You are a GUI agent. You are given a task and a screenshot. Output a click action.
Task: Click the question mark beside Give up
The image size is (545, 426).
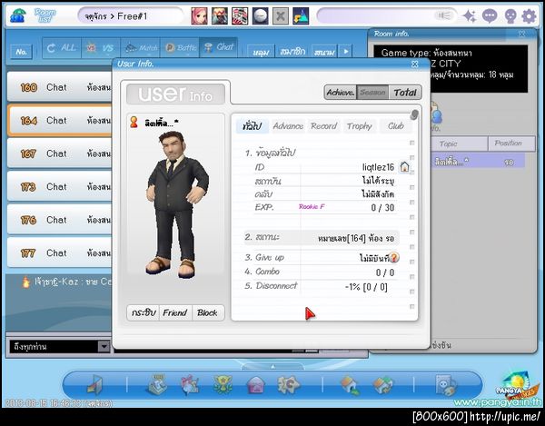tap(394, 257)
